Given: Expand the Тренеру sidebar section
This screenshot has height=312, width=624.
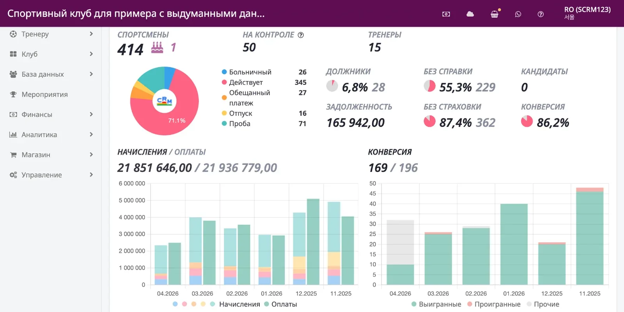Looking at the screenshot, I should point(51,34).
